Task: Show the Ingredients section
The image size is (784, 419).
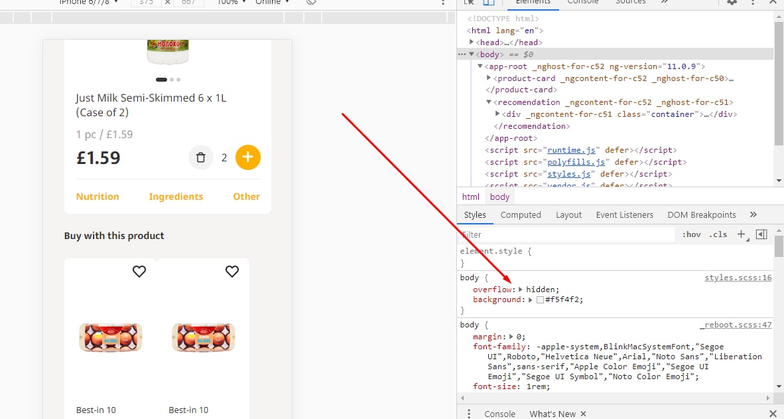Action: pos(176,197)
